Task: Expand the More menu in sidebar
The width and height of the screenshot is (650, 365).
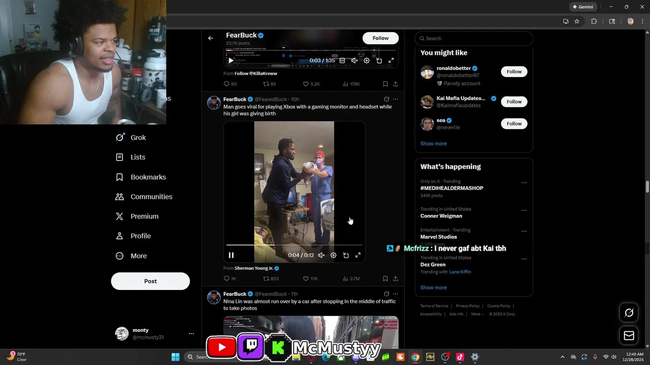Action: click(131, 256)
